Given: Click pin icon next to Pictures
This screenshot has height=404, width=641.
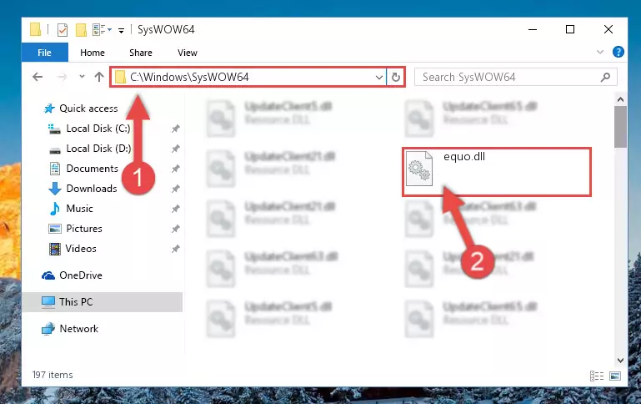Looking at the screenshot, I should tap(175, 229).
